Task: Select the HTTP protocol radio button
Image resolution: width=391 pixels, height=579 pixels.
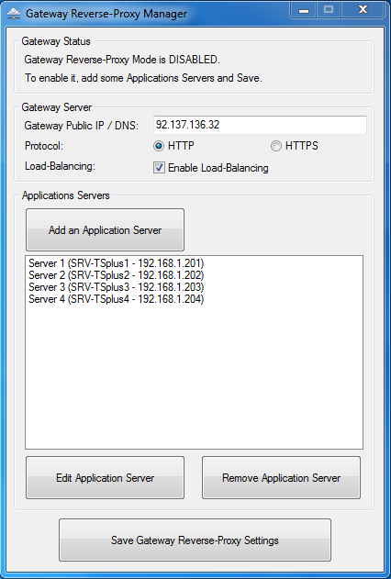Action: click(159, 146)
